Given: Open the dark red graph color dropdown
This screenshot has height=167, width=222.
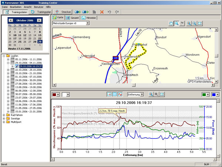Looking at the screenshot, I should tap(58, 95).
